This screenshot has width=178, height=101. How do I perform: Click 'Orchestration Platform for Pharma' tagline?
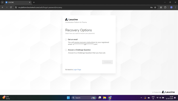pos(76,22)
